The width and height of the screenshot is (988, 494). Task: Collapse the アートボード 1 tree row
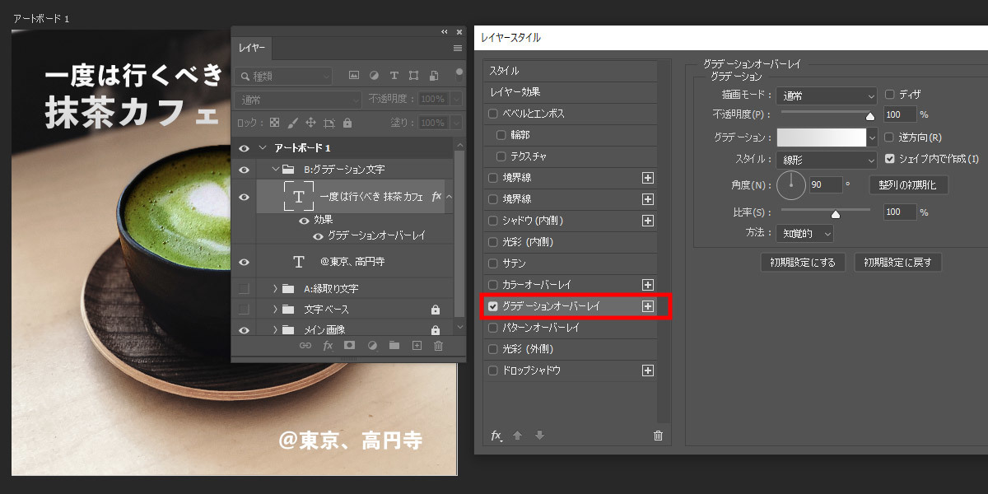(263, 147)
